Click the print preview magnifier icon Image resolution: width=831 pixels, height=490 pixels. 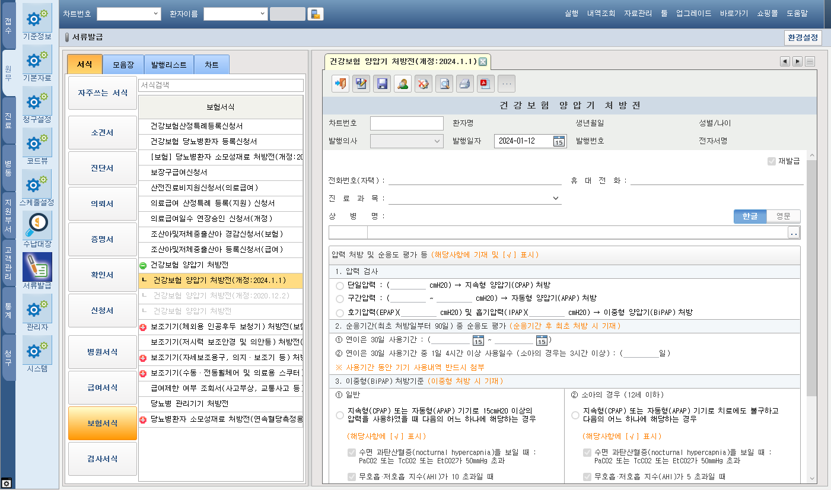tap(444, 84)
